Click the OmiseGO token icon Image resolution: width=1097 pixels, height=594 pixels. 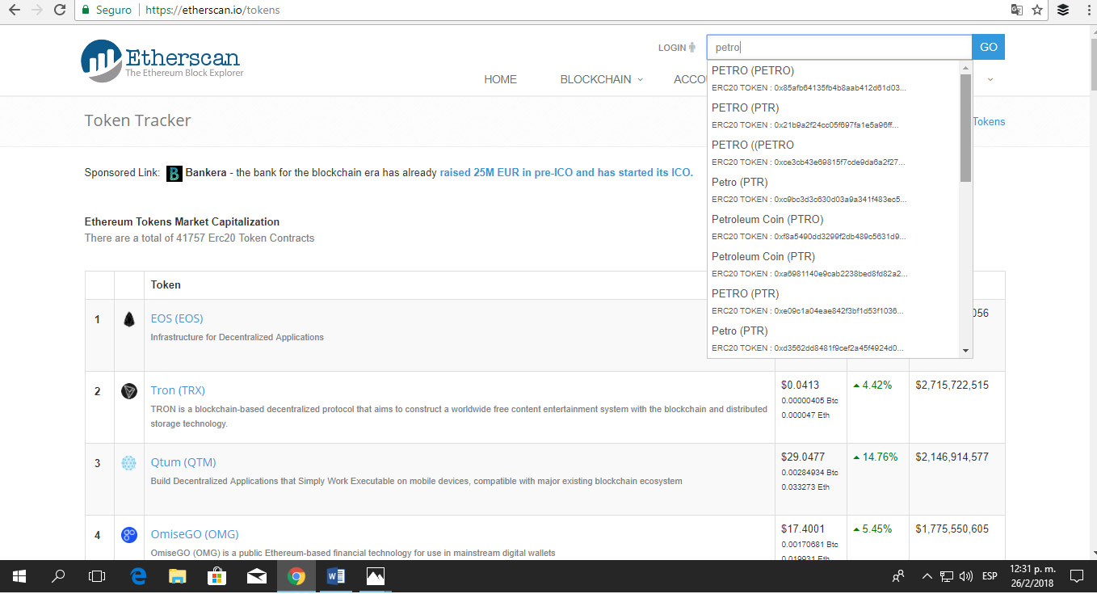[129, 535]
